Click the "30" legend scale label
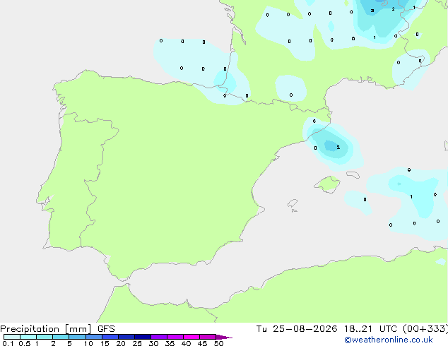 pos(153,343)
